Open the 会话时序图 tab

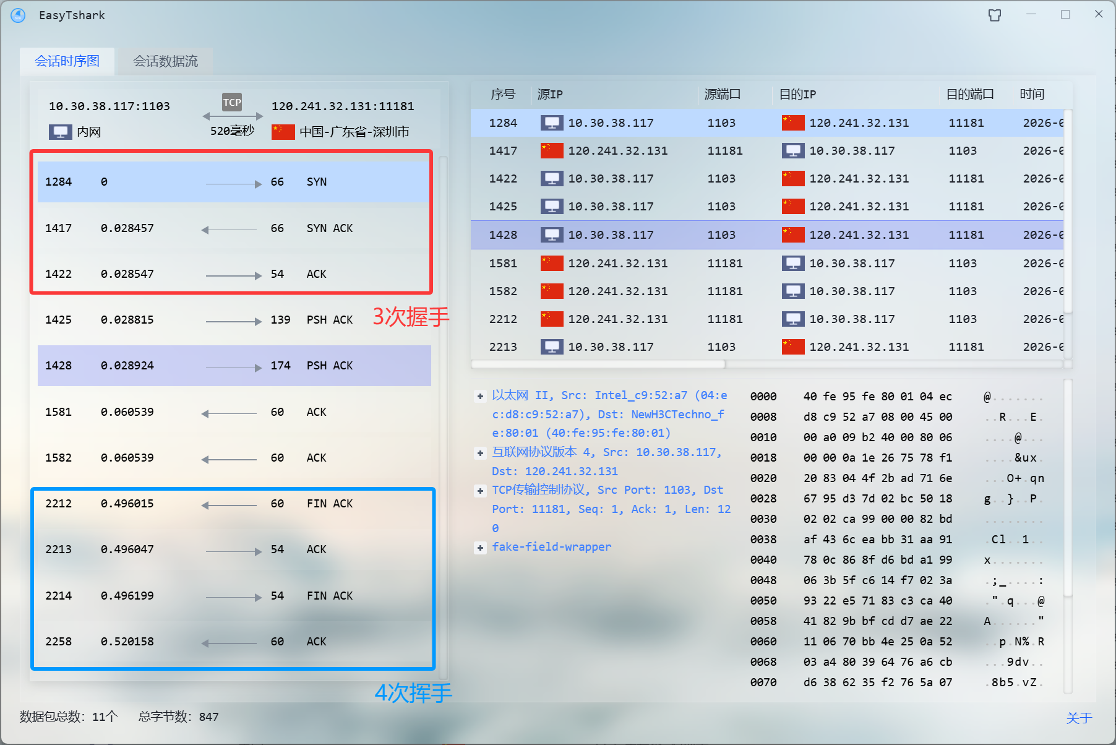pos(67,61)
